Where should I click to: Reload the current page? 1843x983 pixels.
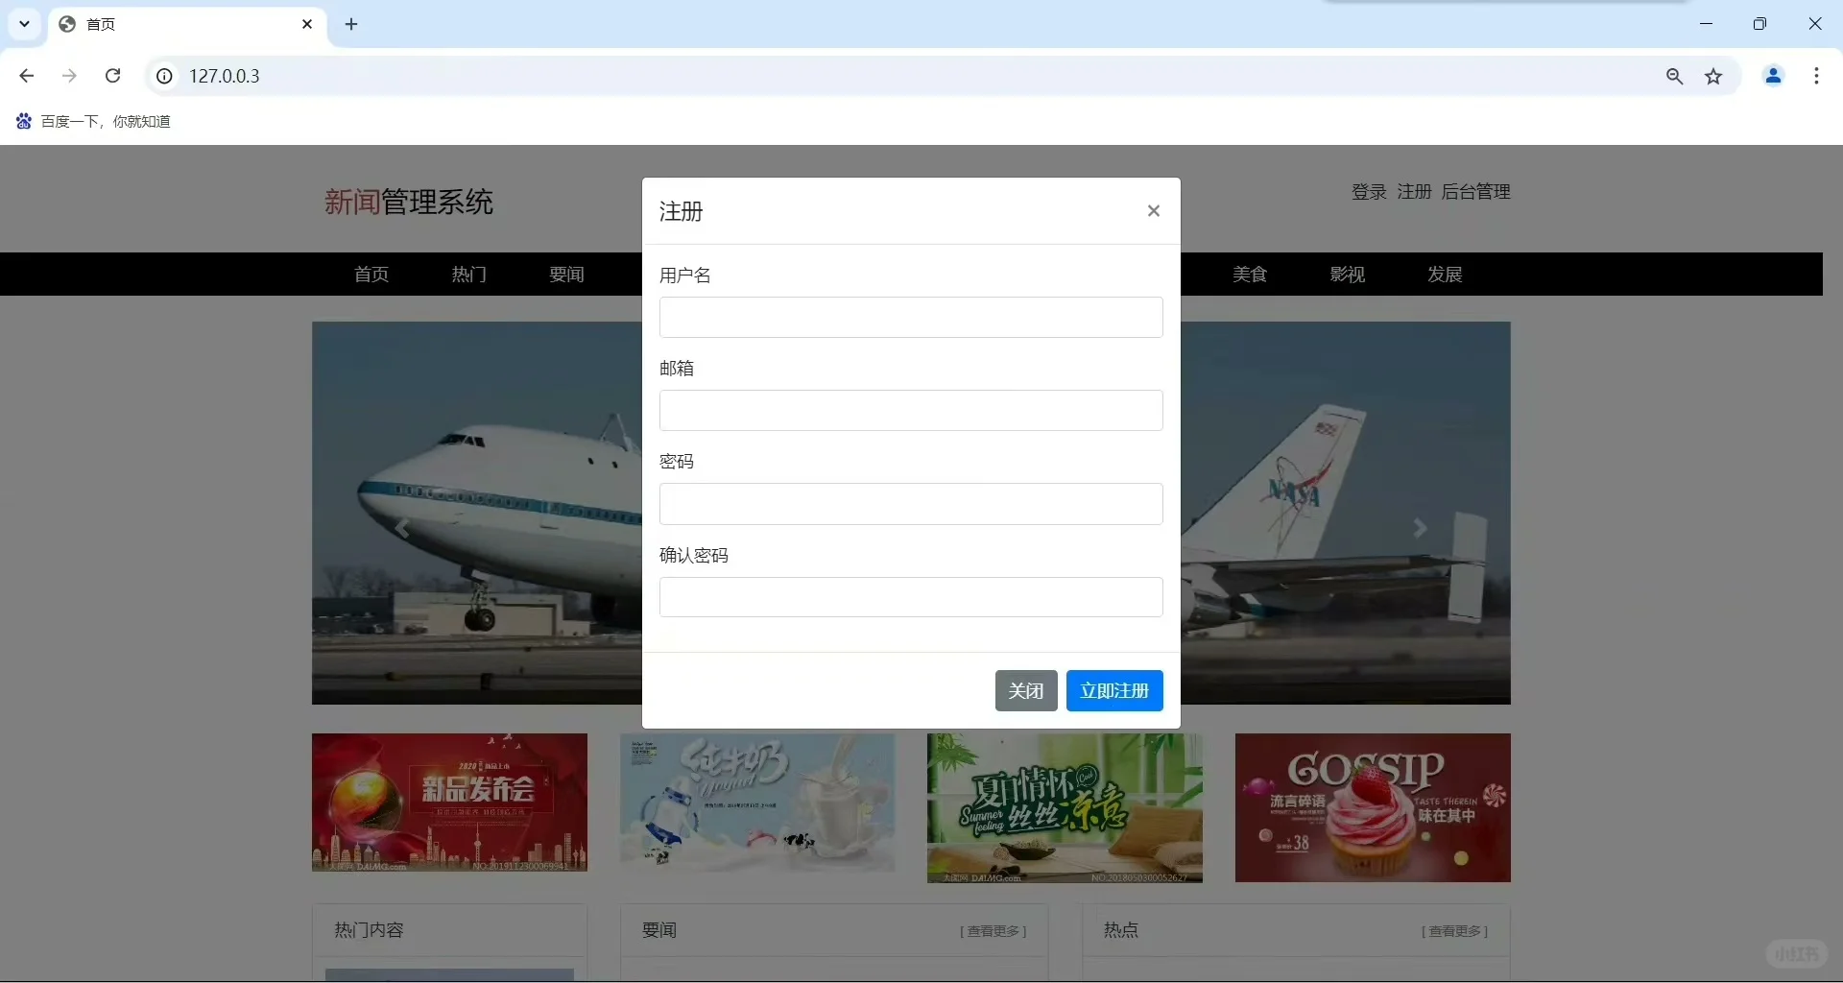pyautogui.click(x=112, y=76)
